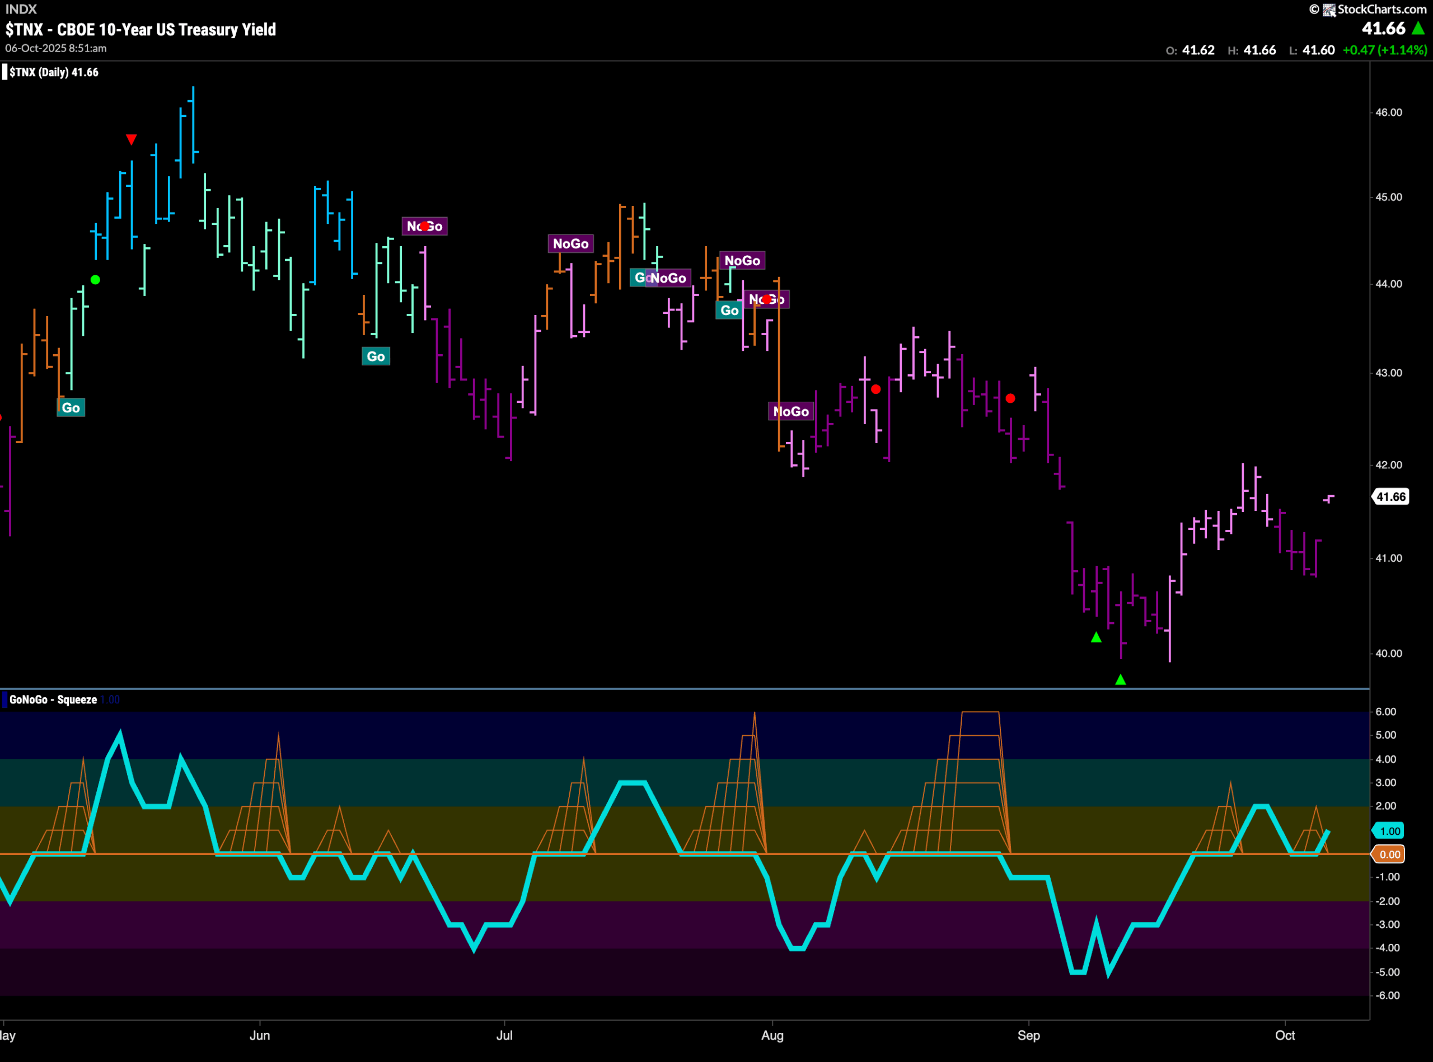The height and width of the screenshot is (1062, 1433).
Task: Click the 41.66 price tag on the axis
Action: click(1390, 496)
